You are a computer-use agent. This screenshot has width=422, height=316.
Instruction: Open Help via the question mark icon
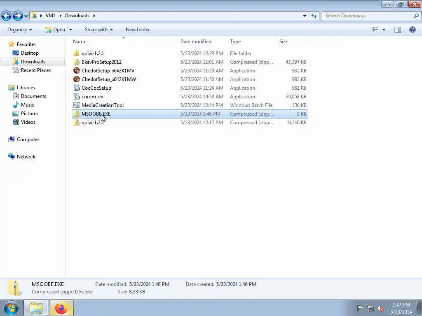(x=412, y=30)
